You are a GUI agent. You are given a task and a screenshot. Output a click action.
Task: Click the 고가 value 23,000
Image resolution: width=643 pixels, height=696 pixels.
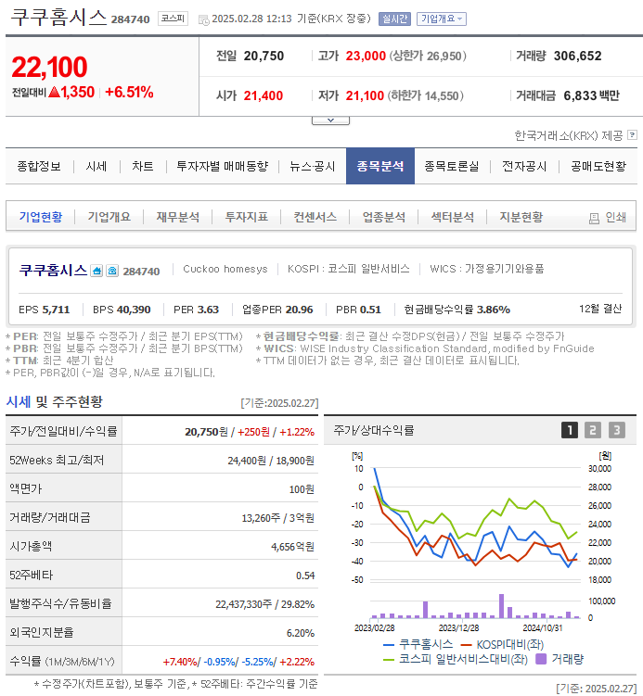[366, 56]
